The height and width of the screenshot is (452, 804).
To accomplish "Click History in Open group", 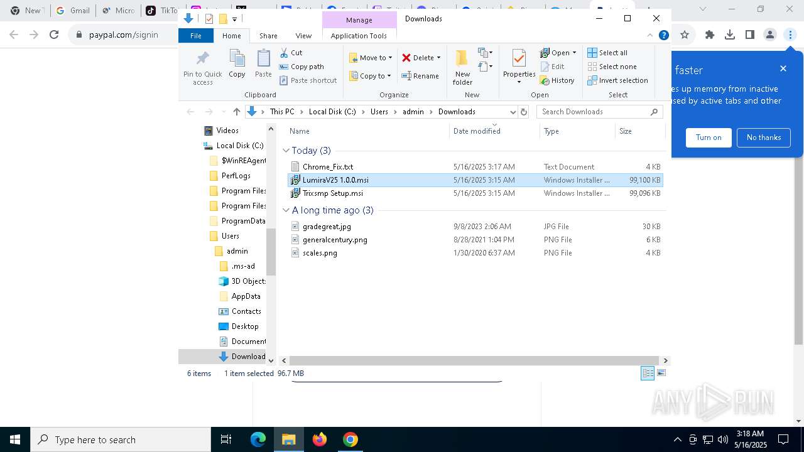I will [x=557, y=80].
